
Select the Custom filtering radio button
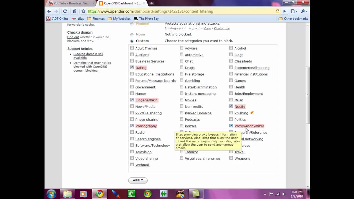(x=132, y=41)
